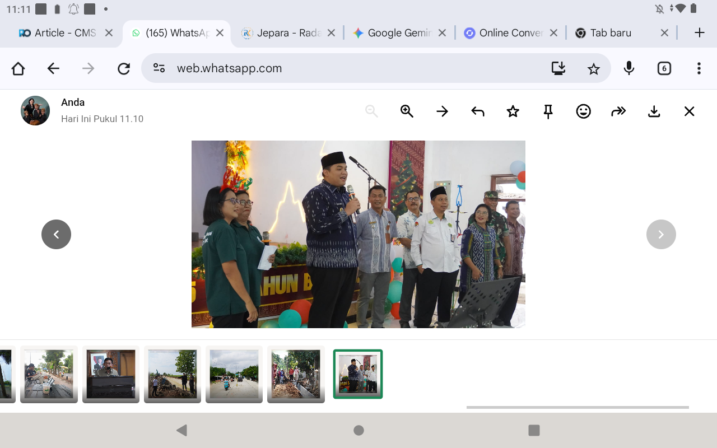Close the Online Converter tab
This screenshot has width=717, height=448.
point(553,33)
